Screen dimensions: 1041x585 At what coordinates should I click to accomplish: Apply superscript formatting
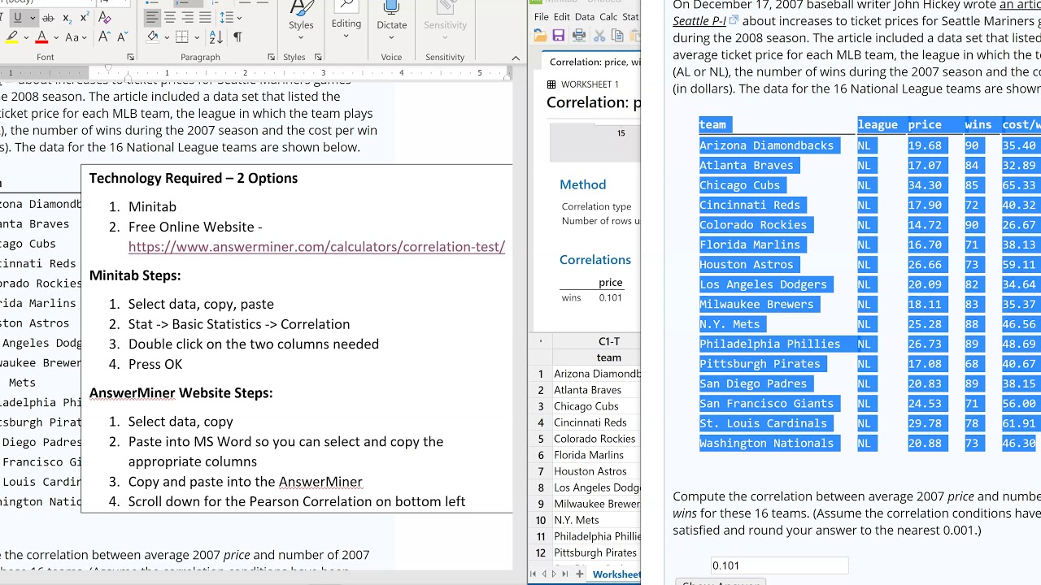86,17
